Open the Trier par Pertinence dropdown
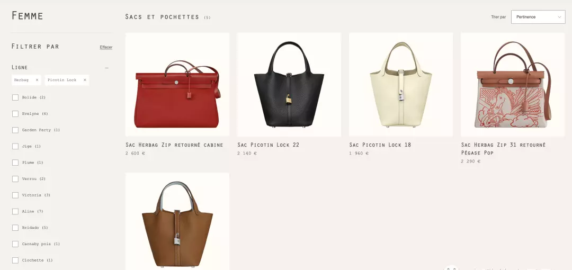The width and height of the screenshot is (572, 270). coord(538,17)
